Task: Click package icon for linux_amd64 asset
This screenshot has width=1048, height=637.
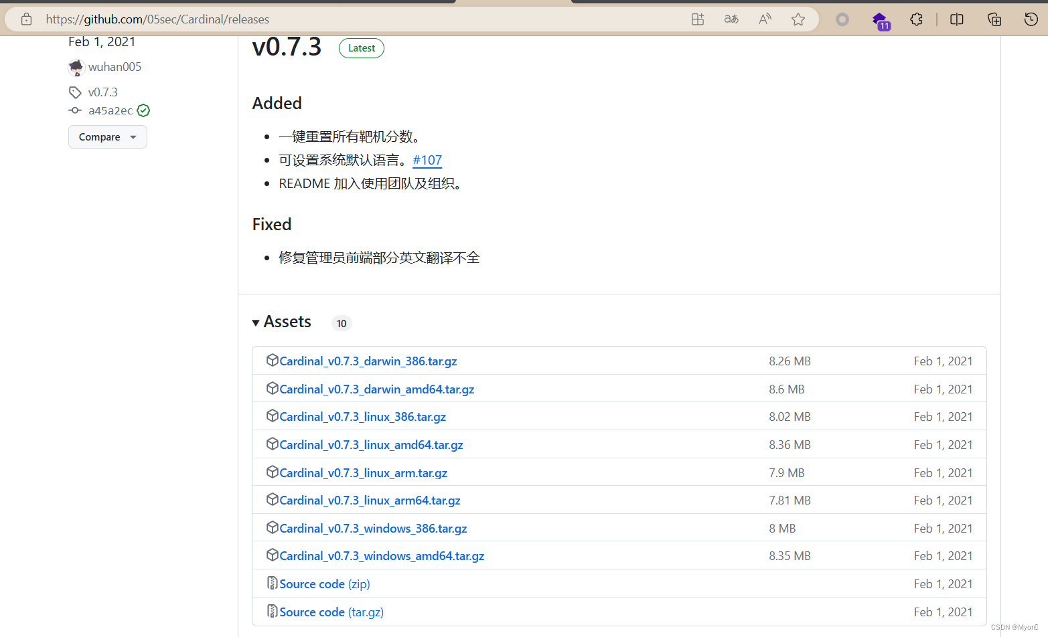Action: point(272,444)
